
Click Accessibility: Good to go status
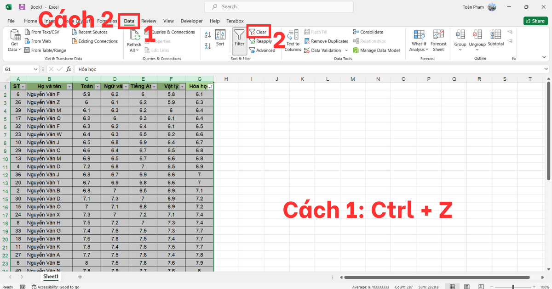click(x=55, y=287)
